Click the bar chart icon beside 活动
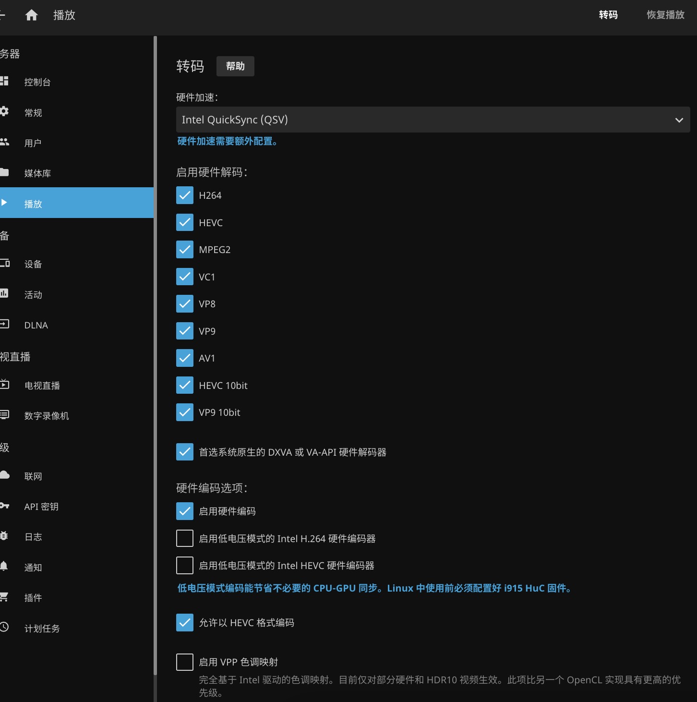 pyautogui.click(x=4, y=293)
